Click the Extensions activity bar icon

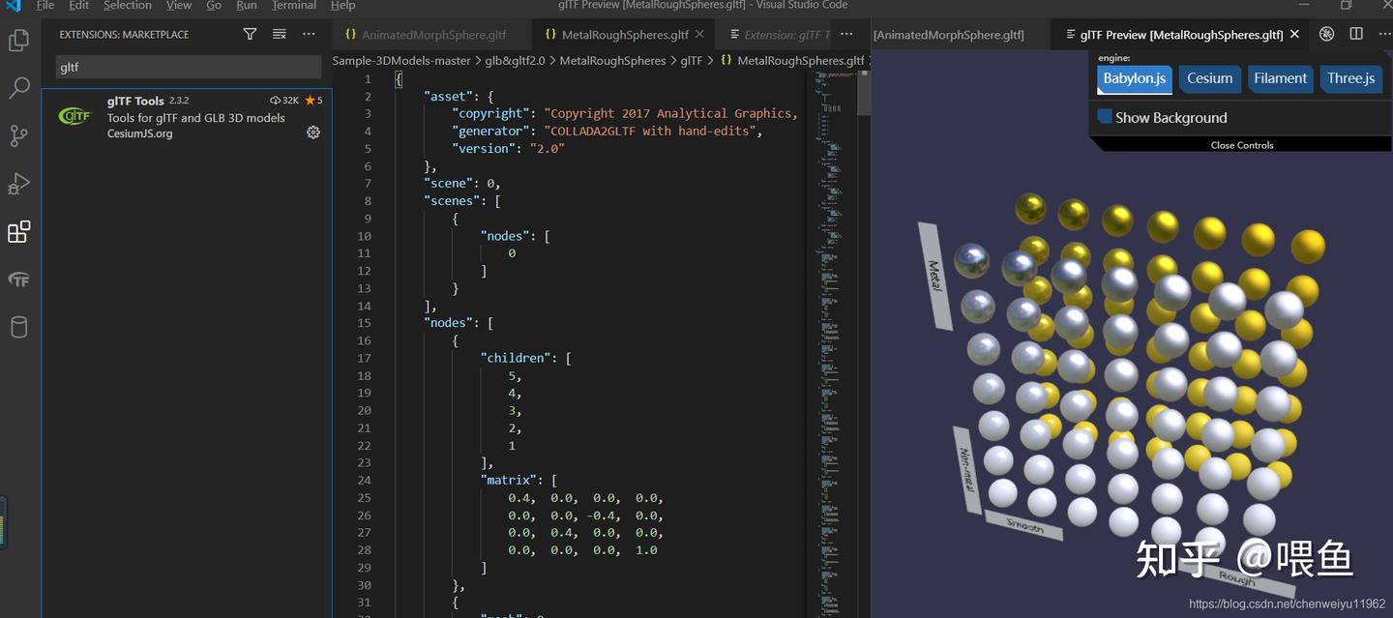[18, 232]
